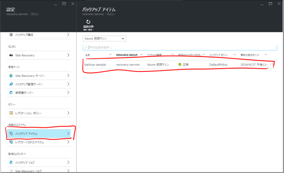Expand the レプリケーション ポリシー chevron
This screenshot has width=284, height=173.
click(68, 113)
